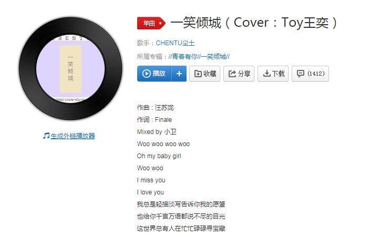
Task: Click the (1412) comment count
Action: [316, 74]
